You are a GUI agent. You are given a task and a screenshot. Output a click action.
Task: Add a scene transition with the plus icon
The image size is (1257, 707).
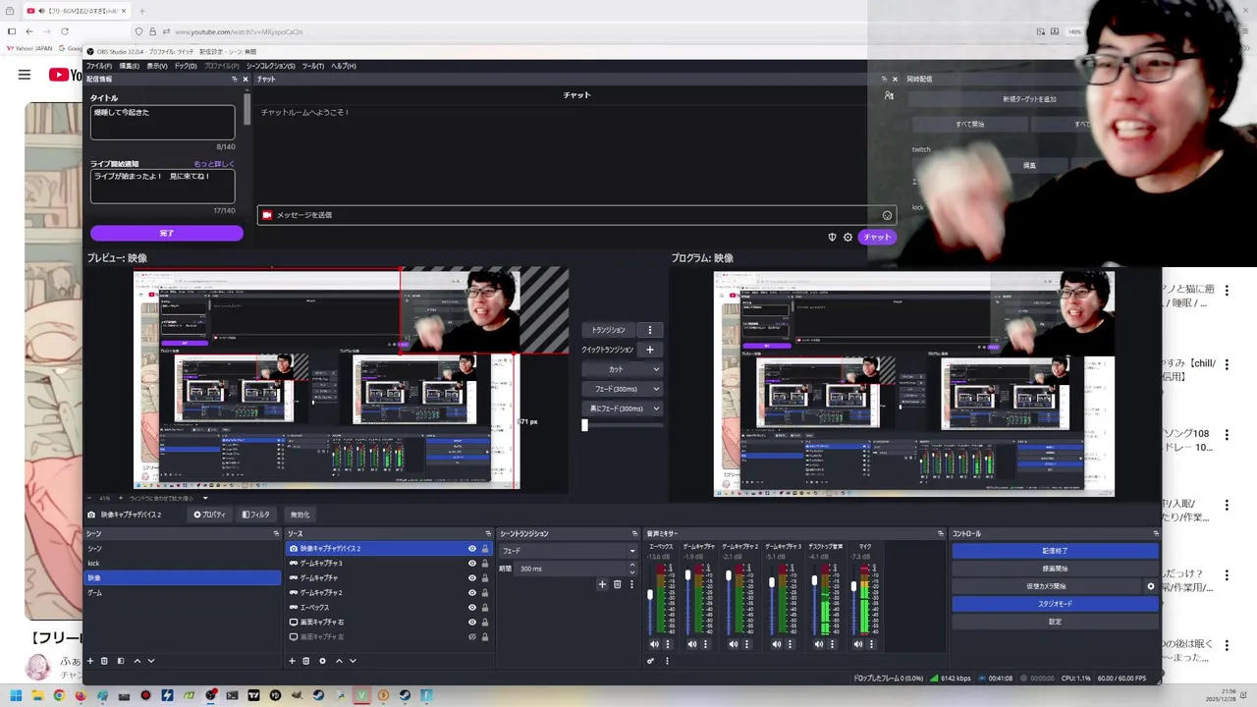tap(603, 584)
